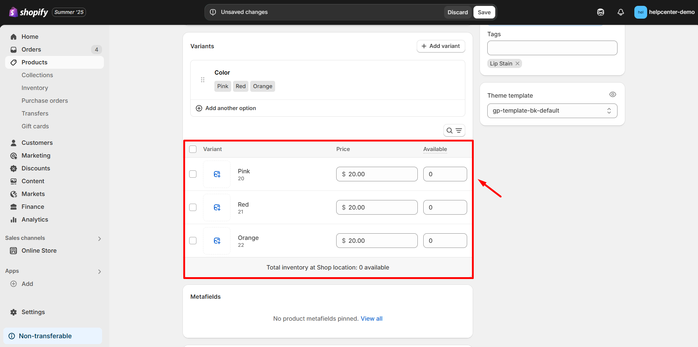Click search and filter variants icon
698x347 pixels.
(454, 131)
